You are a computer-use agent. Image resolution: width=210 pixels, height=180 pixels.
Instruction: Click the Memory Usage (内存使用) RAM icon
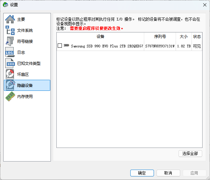[10, 97]
